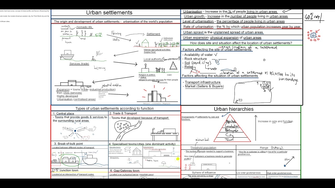Click the "5. Junction town" heading

[67, 170]
